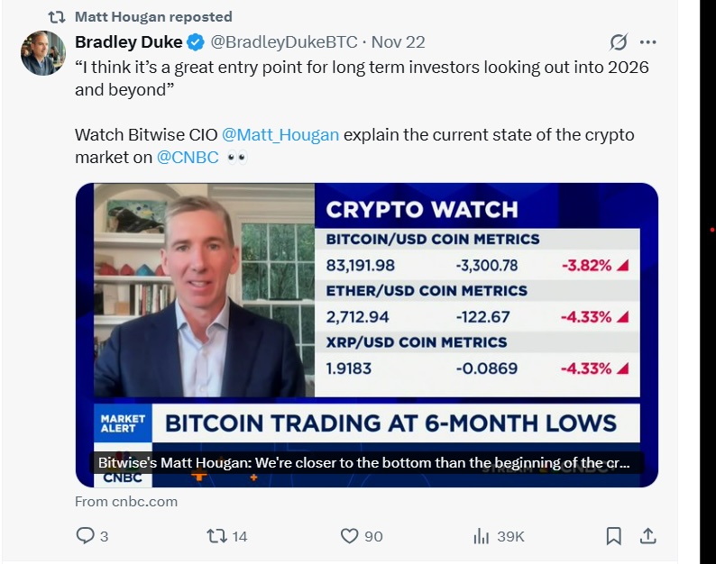Click the @CNBC mention in the post
716x564 pixels.
click(188, 157)
